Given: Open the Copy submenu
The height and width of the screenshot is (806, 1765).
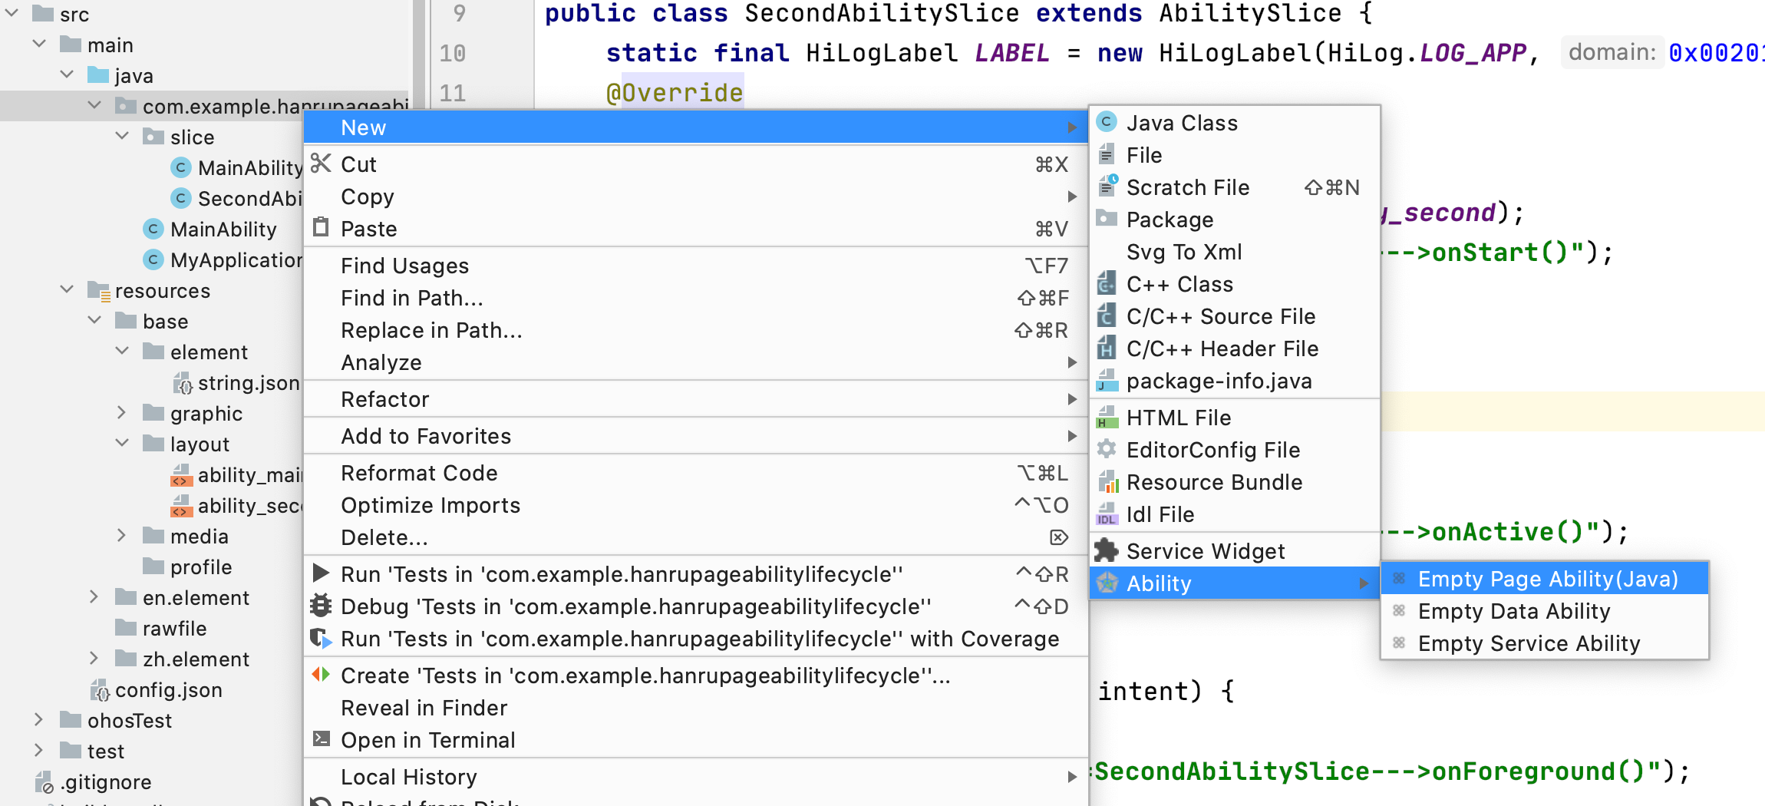Looking at the screenshot, I should point(696,197).
